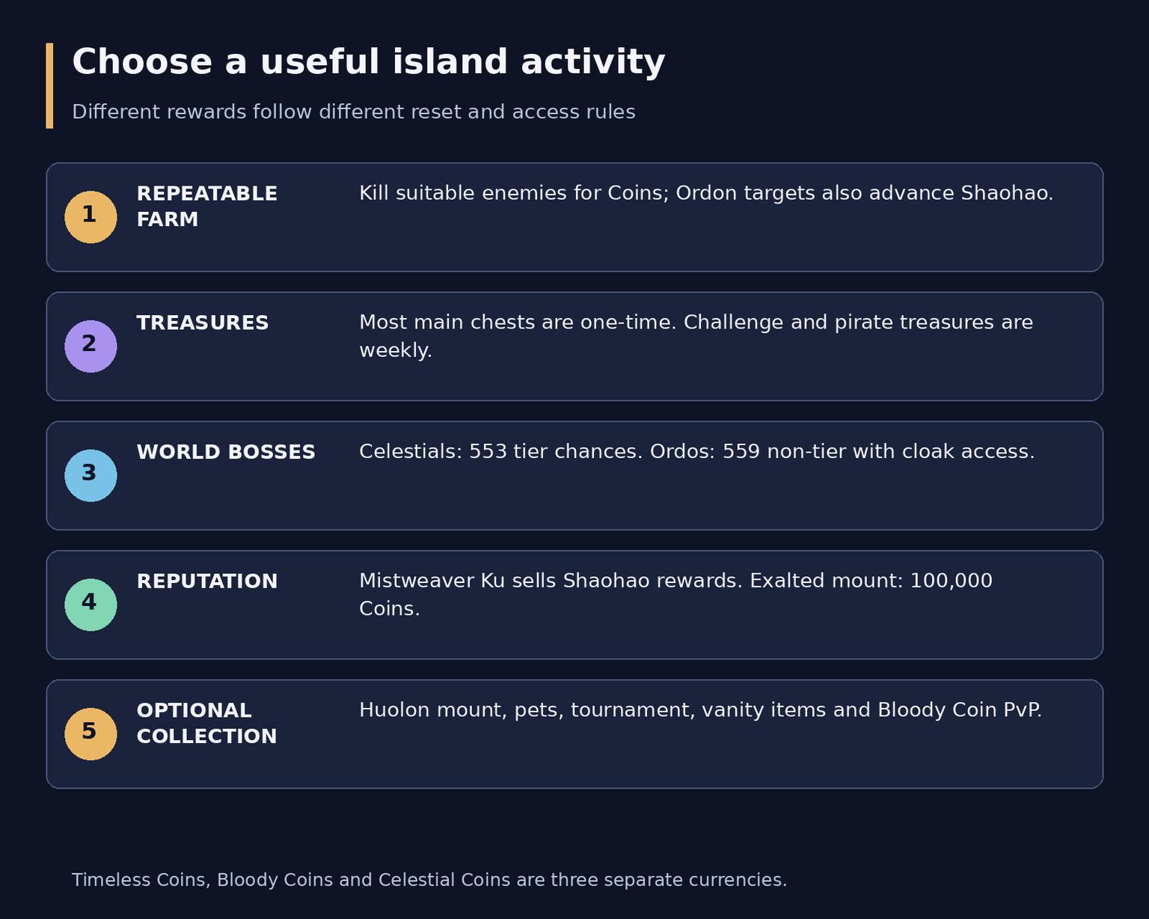This screenshot has height=919, width=1149.
Task: Click the orange number 1 circle badge
Action: tap(91, 217)
